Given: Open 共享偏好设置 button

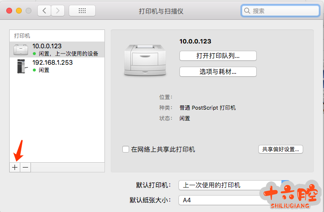Looking at the screenshot, I should point(280,149).
